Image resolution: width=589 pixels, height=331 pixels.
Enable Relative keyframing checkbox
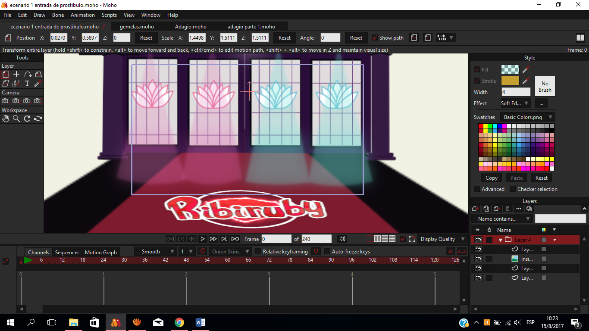click(x=258, y=252)
